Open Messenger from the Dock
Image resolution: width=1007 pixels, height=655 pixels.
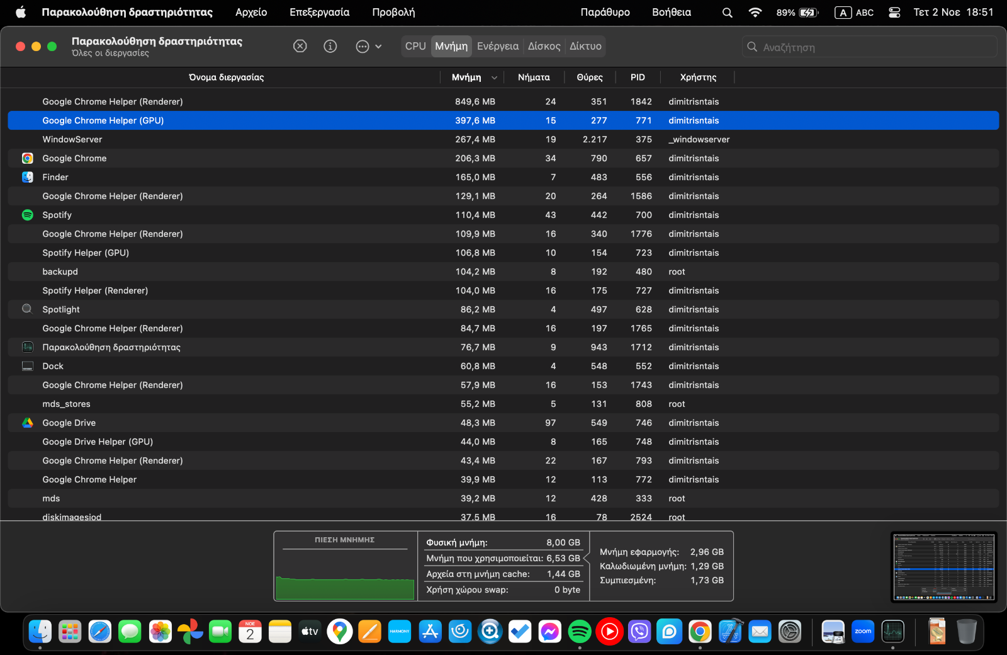pyautogui.click(x=550, y=631)
